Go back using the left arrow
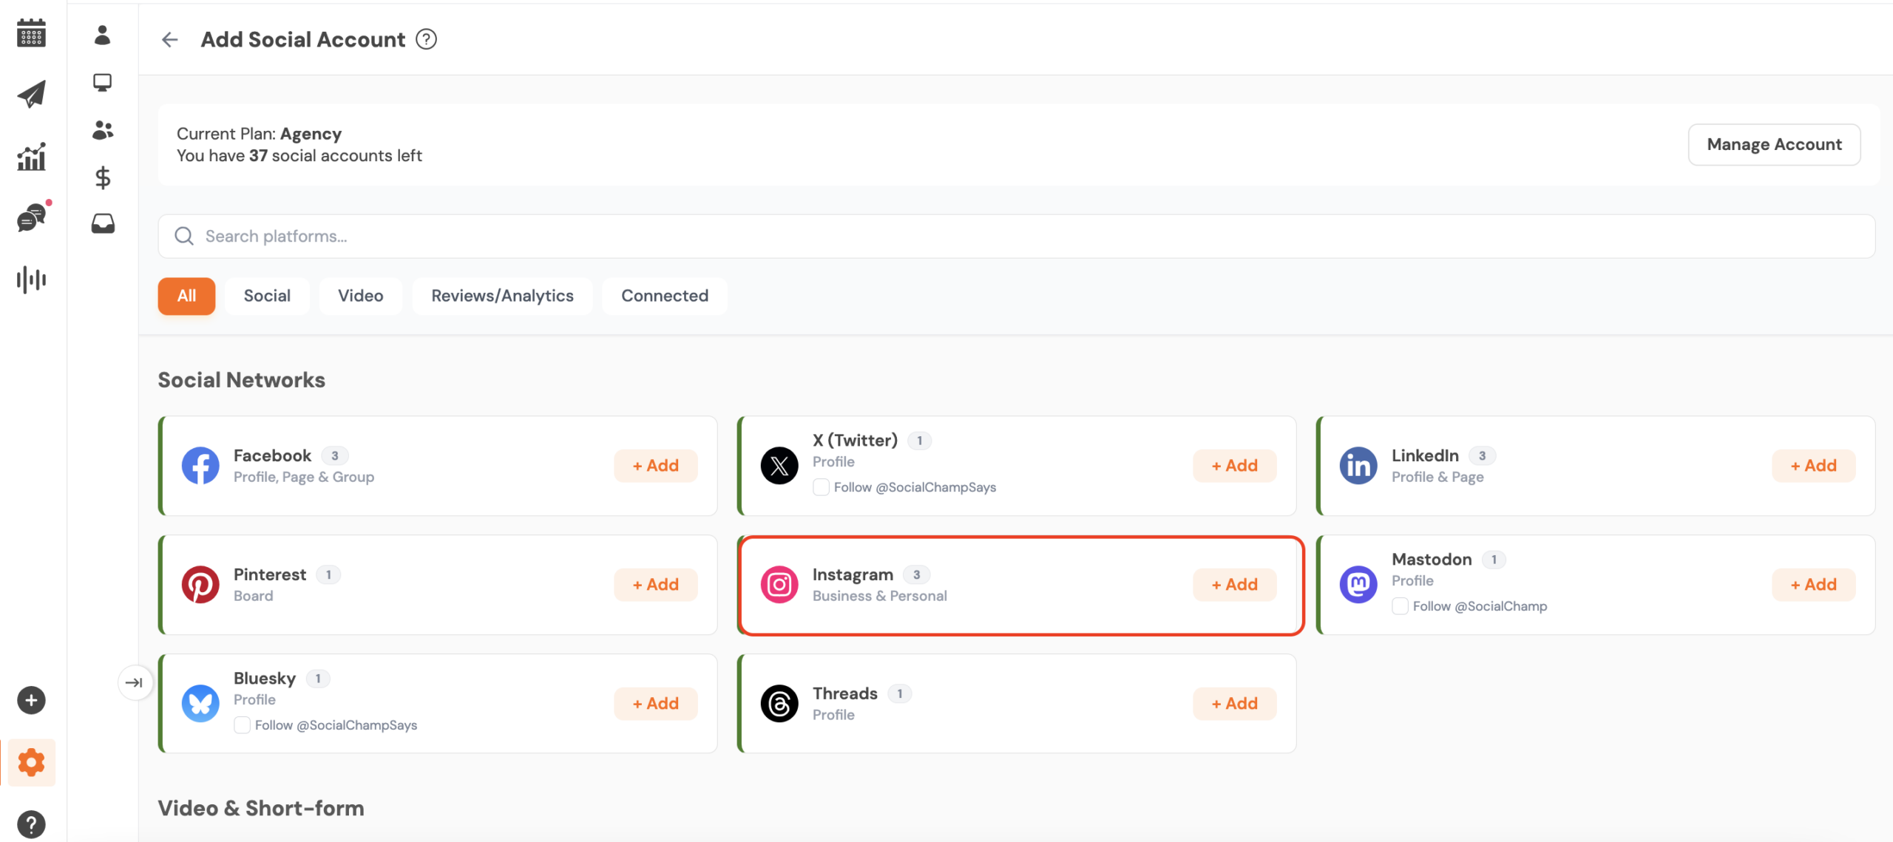 point(170,39)
